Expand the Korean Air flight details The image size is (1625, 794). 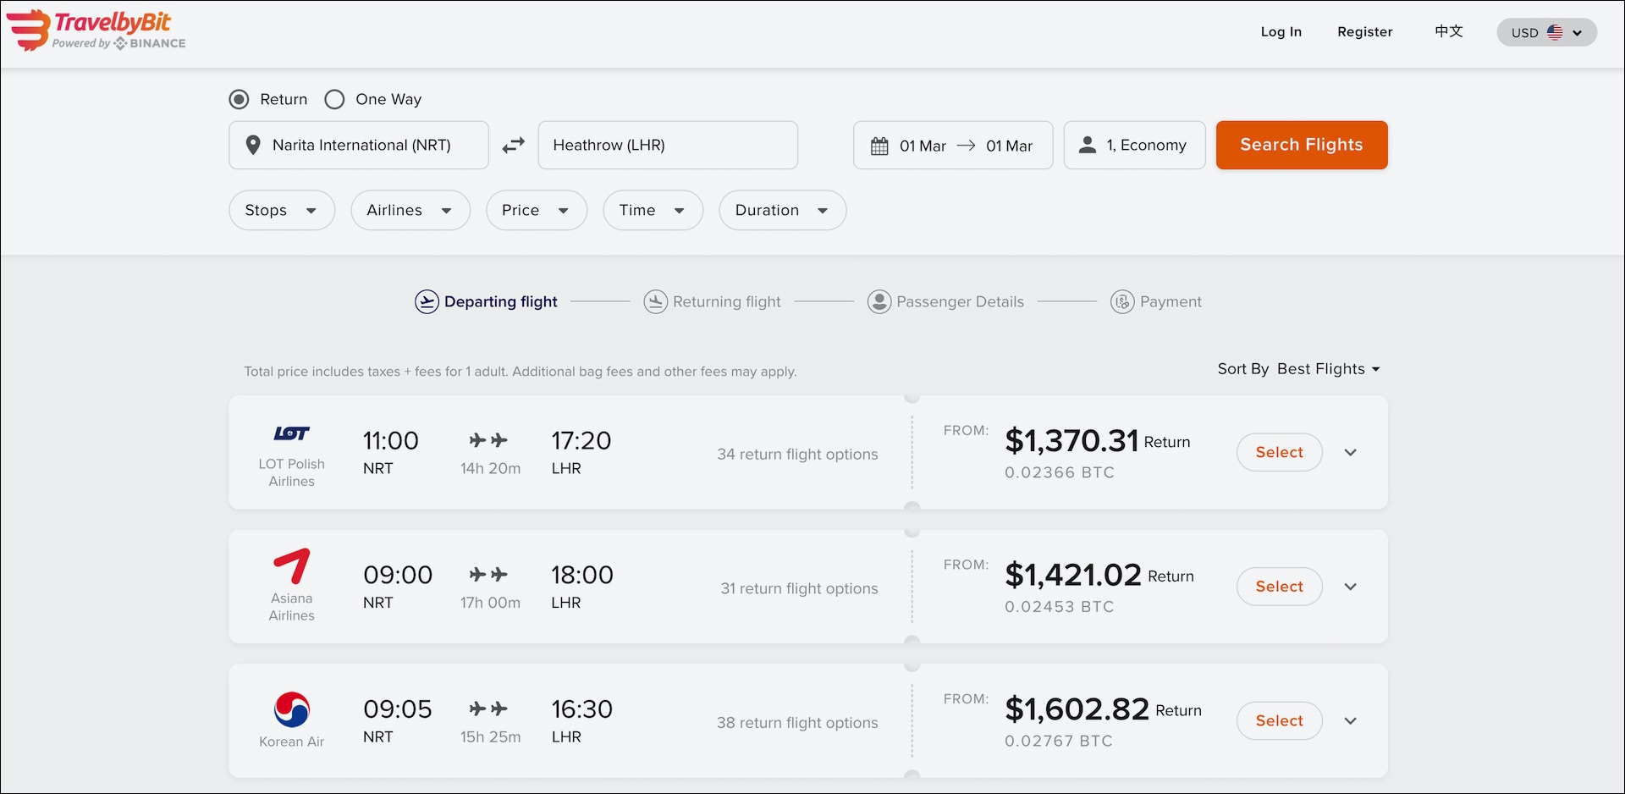1351,721
